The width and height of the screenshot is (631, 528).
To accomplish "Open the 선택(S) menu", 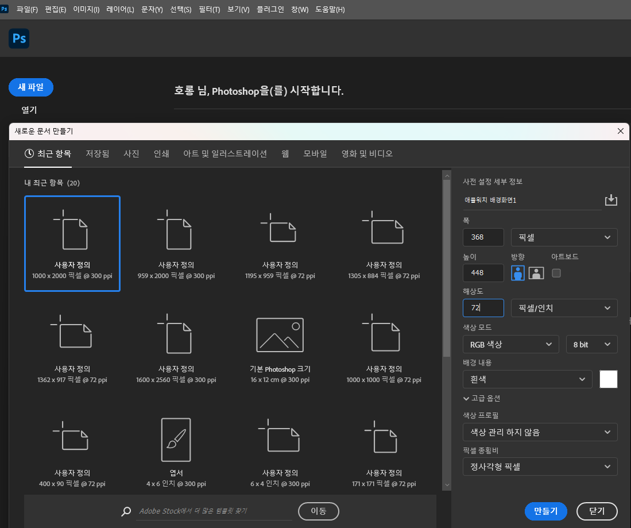I will (x=180, y=9).
